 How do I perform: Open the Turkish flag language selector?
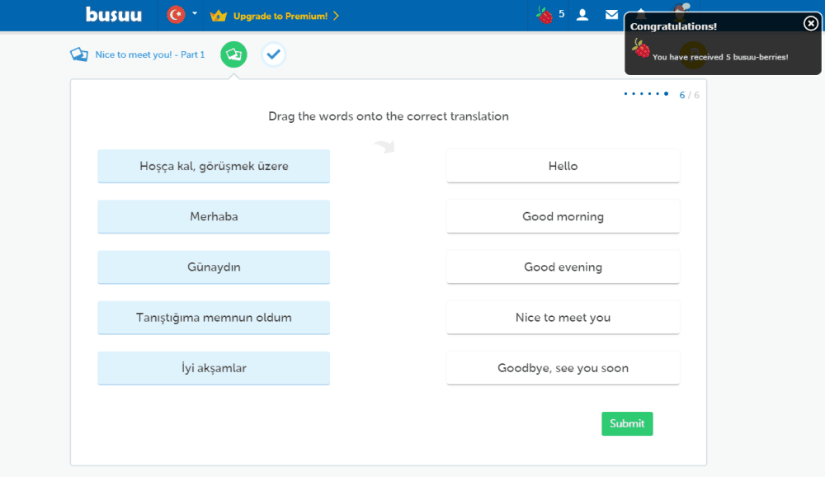tap(177, 15)
